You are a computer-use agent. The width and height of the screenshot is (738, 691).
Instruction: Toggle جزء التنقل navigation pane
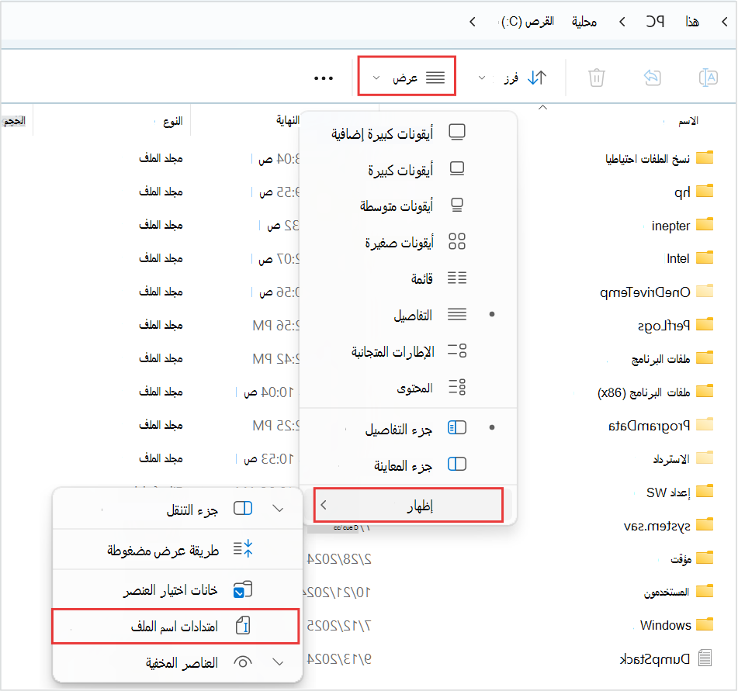pos(177,510)
